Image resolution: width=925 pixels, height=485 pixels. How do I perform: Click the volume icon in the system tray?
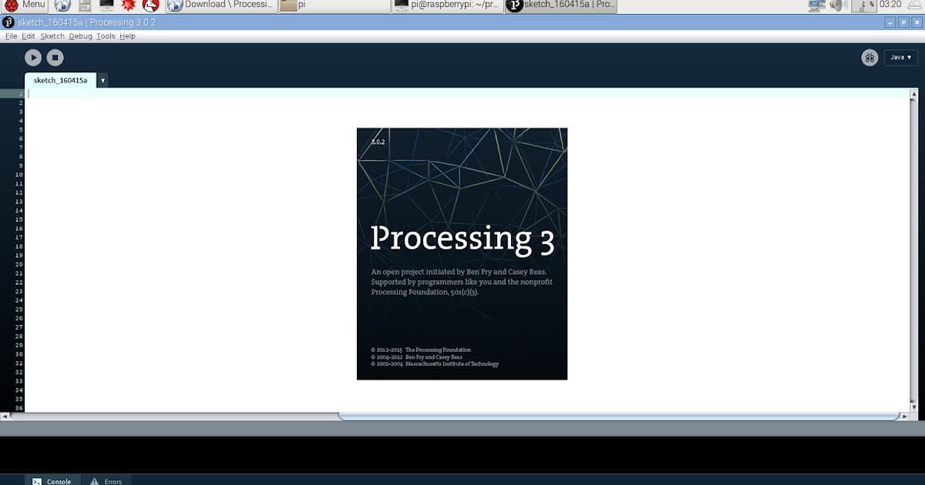pyautogui.click(x=837, y=5)
